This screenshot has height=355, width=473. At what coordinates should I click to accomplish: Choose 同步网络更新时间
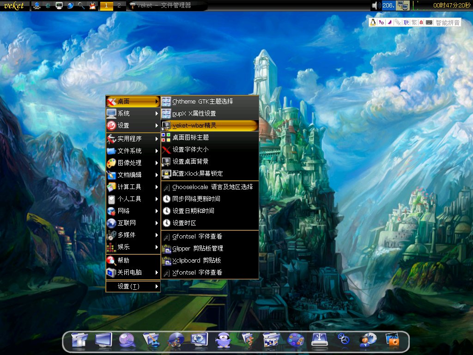point(210,199)
